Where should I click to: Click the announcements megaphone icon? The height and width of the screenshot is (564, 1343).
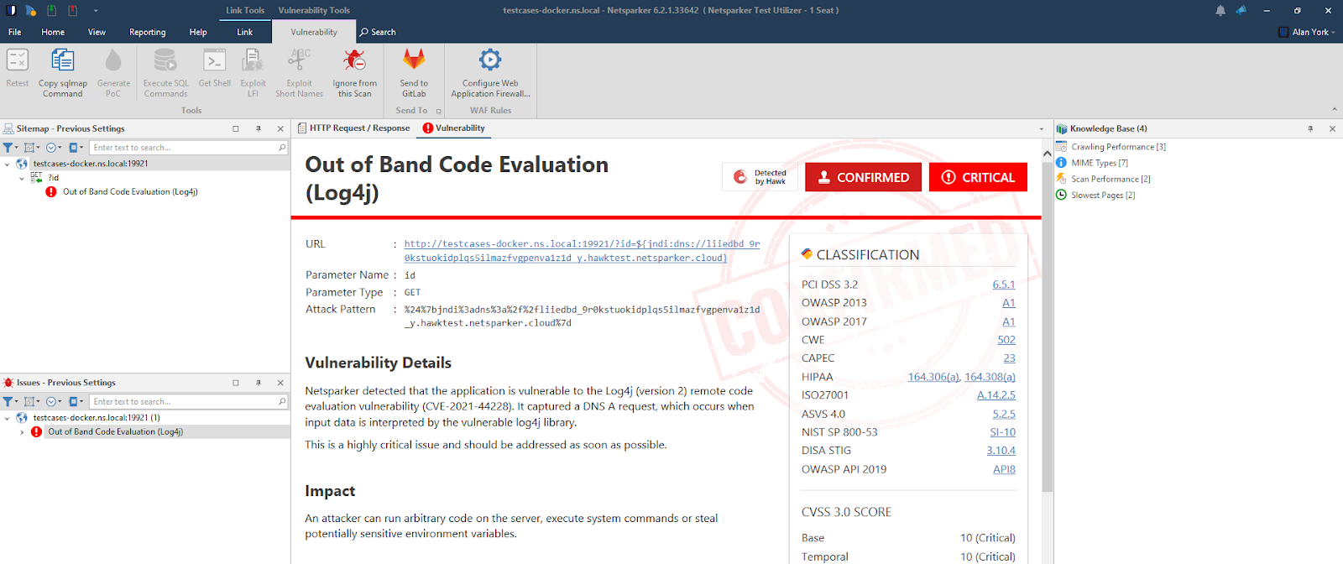[x=1241, y=10]
